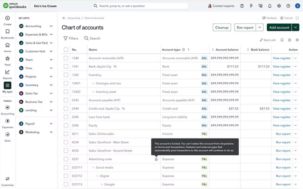This screenshot has height=189, width=303.
Task: View register for Inventory asset
Action: 282,92
